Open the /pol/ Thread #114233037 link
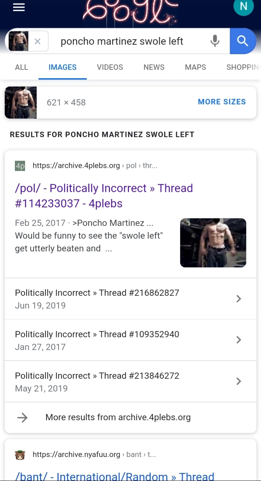This screenshot has width=261, height=481. (104, 195)
